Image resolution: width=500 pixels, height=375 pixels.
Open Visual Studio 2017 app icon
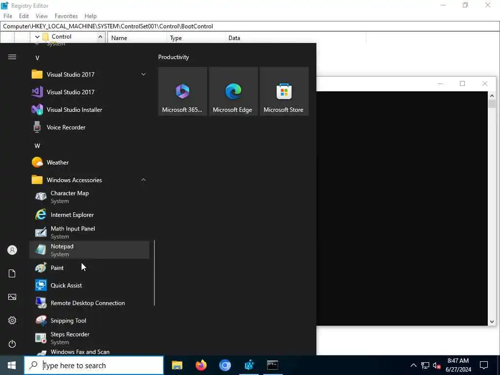coord(89,92)
